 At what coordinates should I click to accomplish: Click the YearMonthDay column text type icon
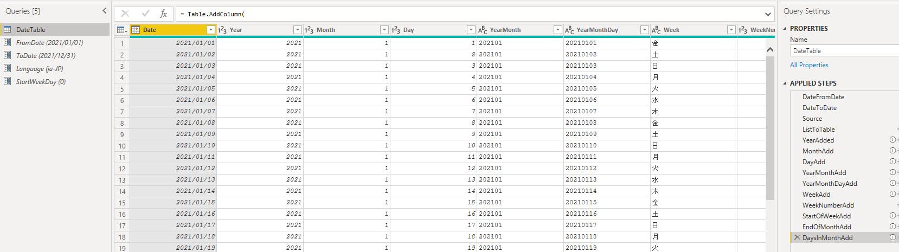(x=569, y=30)
